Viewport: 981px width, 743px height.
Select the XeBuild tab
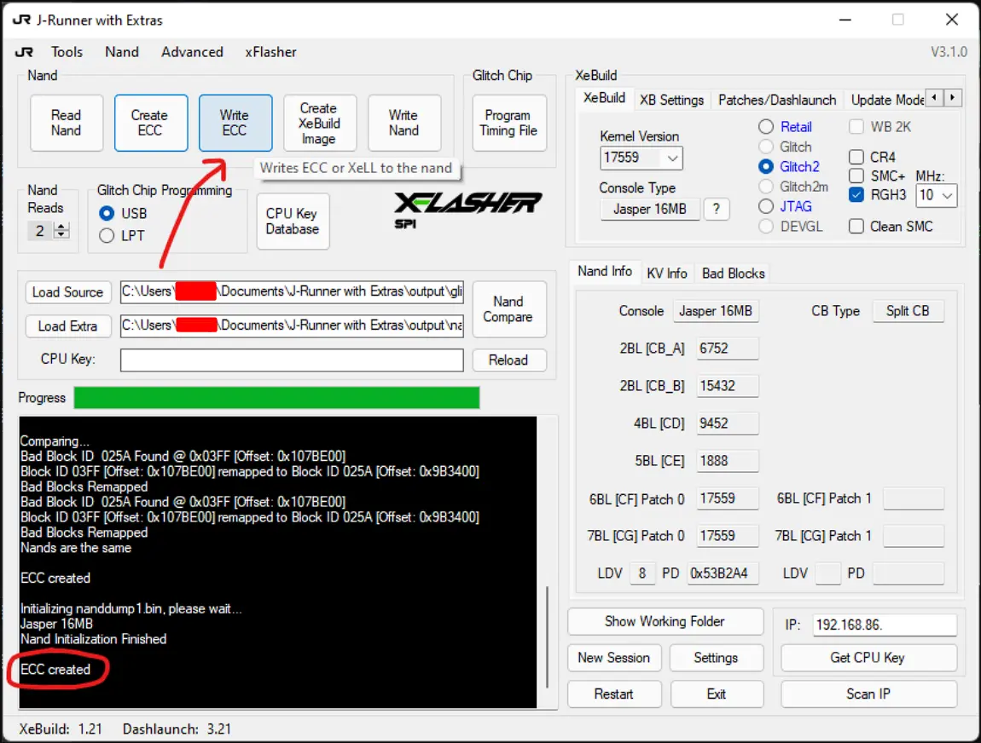604,98
